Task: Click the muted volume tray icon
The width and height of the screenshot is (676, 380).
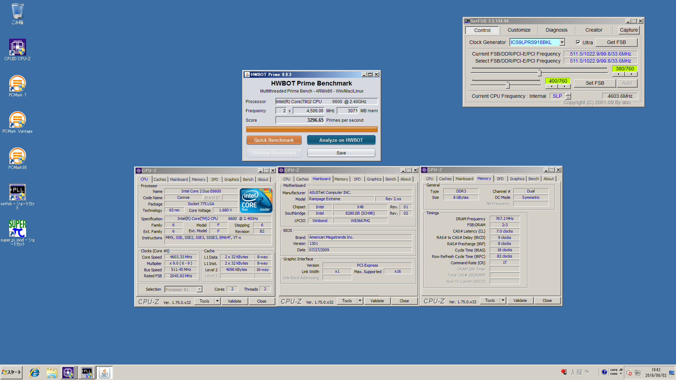Action: 629,373
